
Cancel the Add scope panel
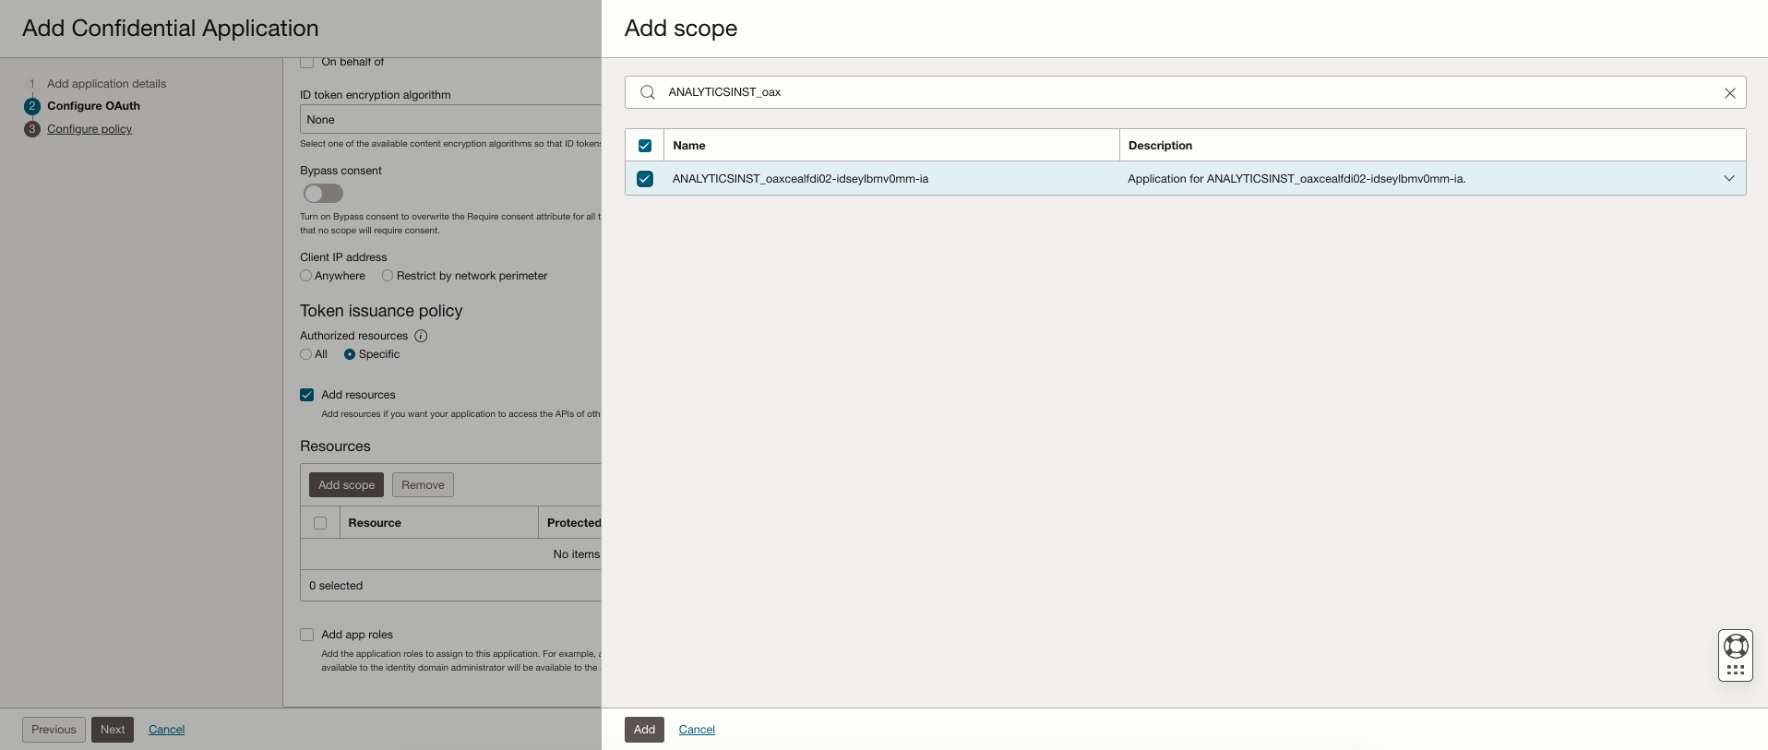[697, 730]
